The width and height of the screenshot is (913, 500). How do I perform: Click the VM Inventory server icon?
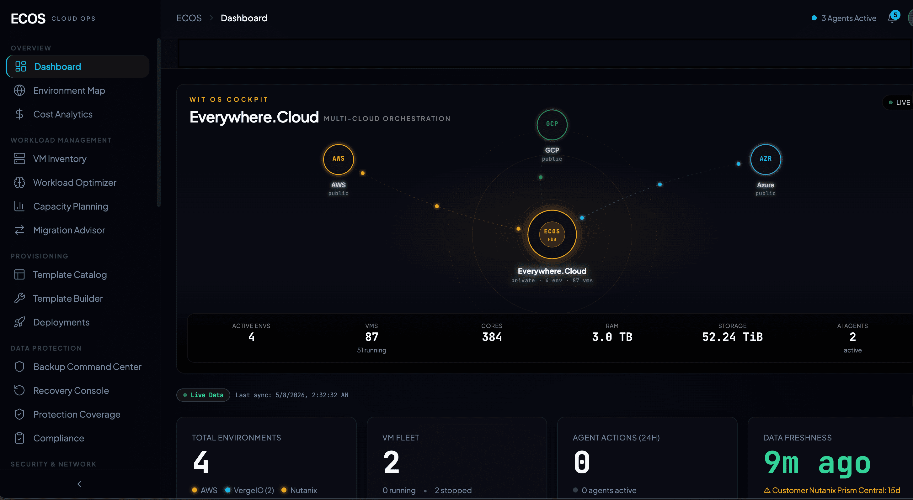pos(19,159)
